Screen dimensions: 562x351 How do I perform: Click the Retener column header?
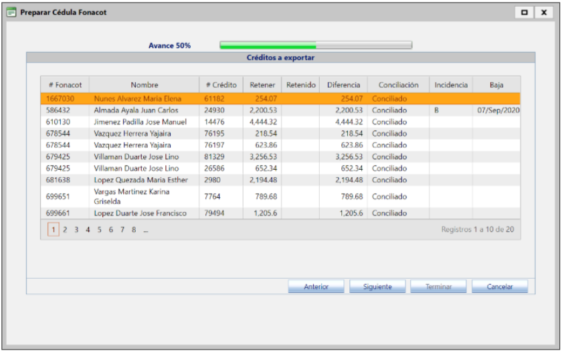pos(262,85)
